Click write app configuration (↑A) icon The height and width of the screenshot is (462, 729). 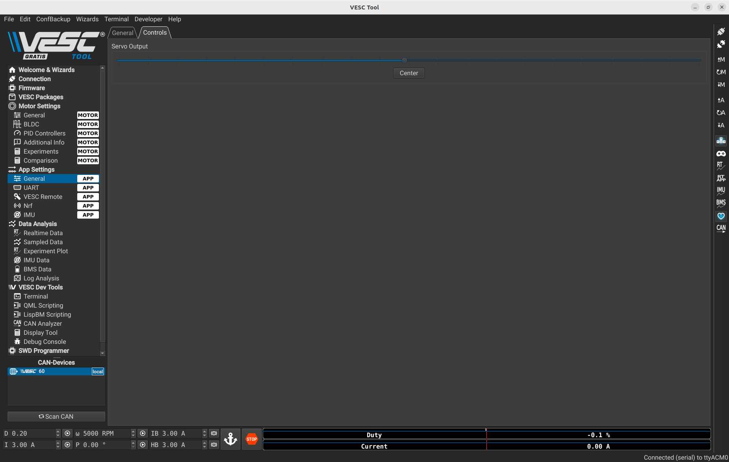(721, 100)
